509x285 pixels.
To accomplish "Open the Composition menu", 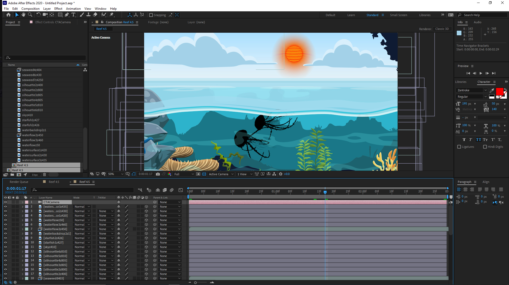I will point(30,9).
